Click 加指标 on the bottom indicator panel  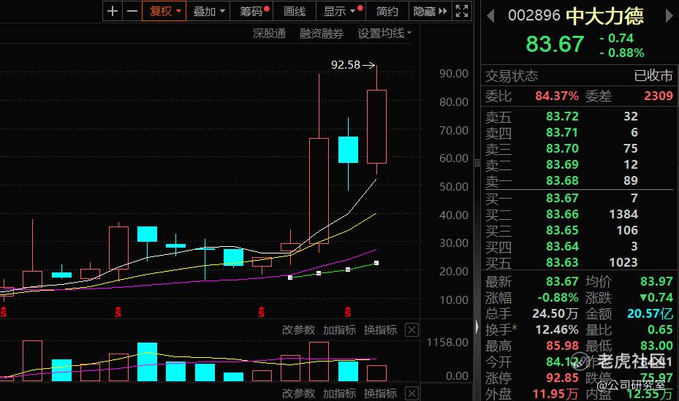(339, 393)
